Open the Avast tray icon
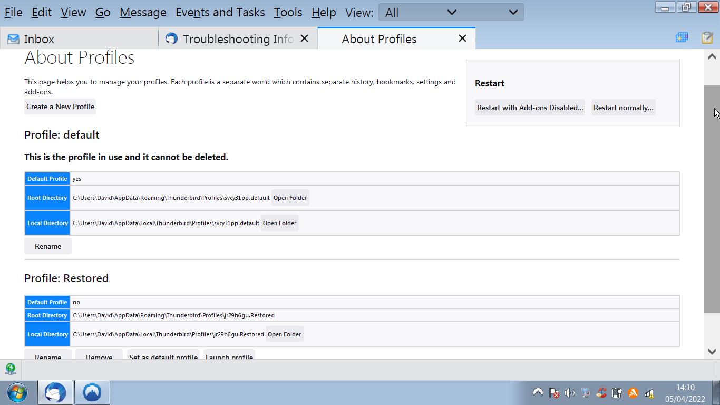720x405 pixels. [x=633, y=393]
